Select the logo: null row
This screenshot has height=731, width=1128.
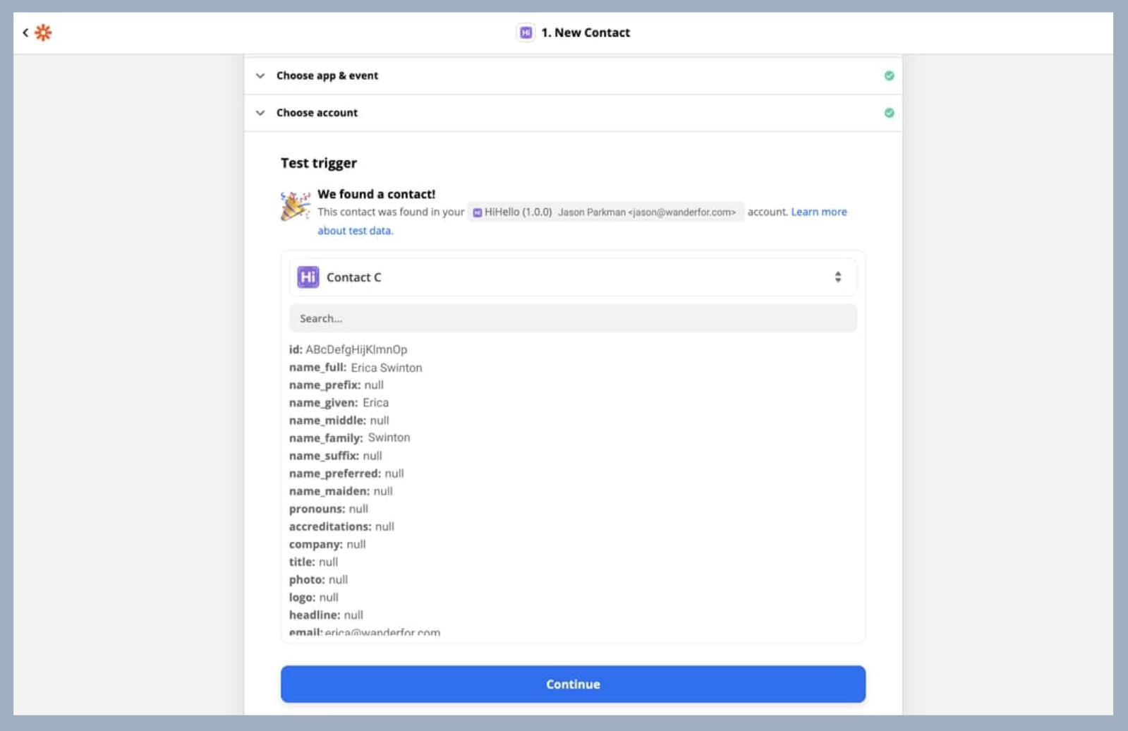pos(313,597)
